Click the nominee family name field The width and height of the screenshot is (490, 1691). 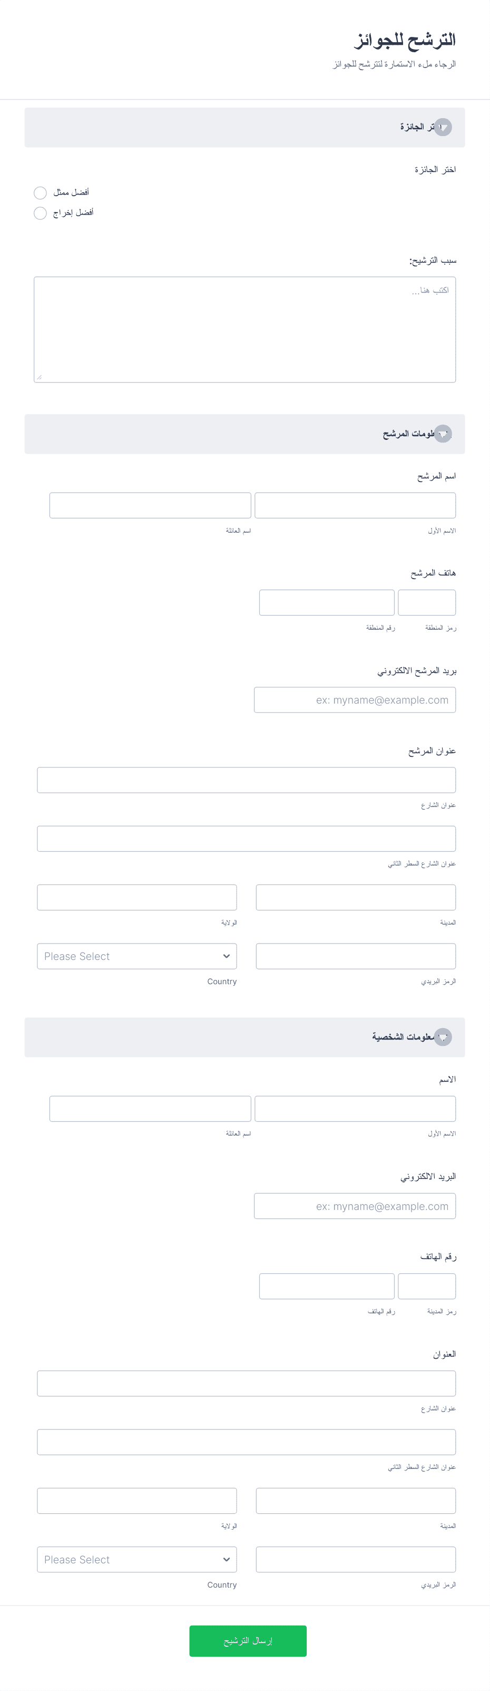pos(150,505)
